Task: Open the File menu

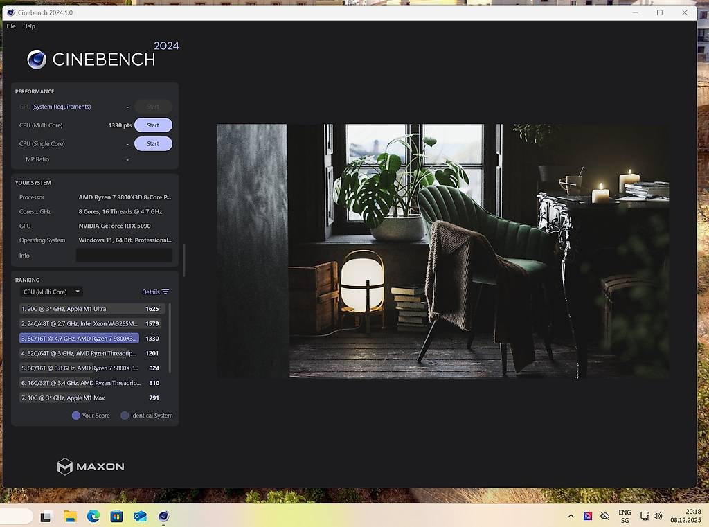Action: (x=11, y=26)
